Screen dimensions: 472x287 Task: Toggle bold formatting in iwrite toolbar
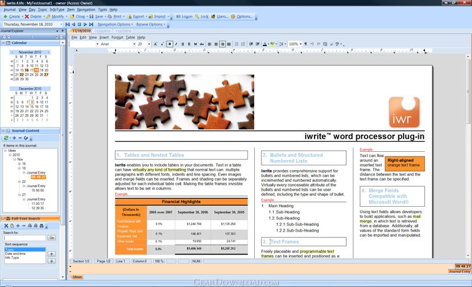tap(169, 44)
